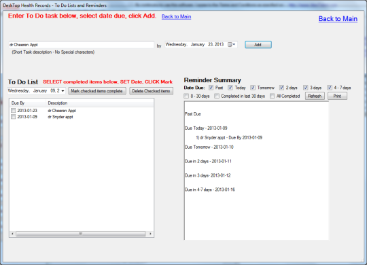Follow the small Back to Main link near heading
367x265 pixels.
click(176, 16)
